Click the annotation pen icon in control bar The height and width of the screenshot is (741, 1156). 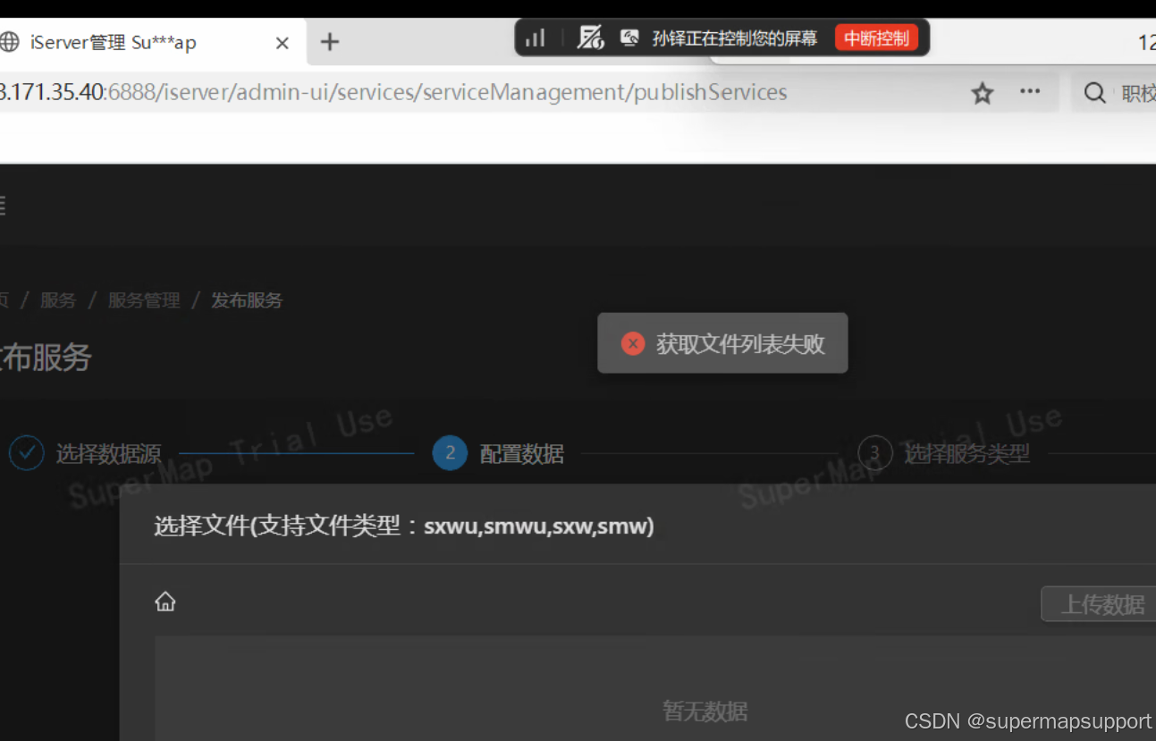[x=591, y=38]
